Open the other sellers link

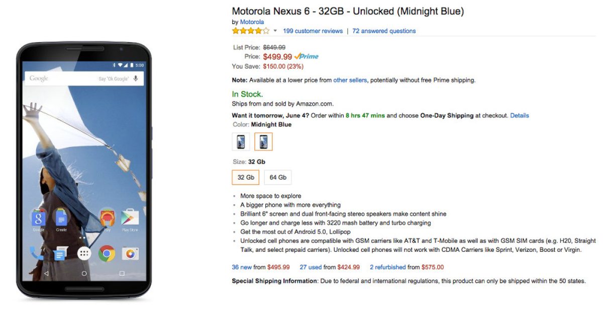click(350, 80)
